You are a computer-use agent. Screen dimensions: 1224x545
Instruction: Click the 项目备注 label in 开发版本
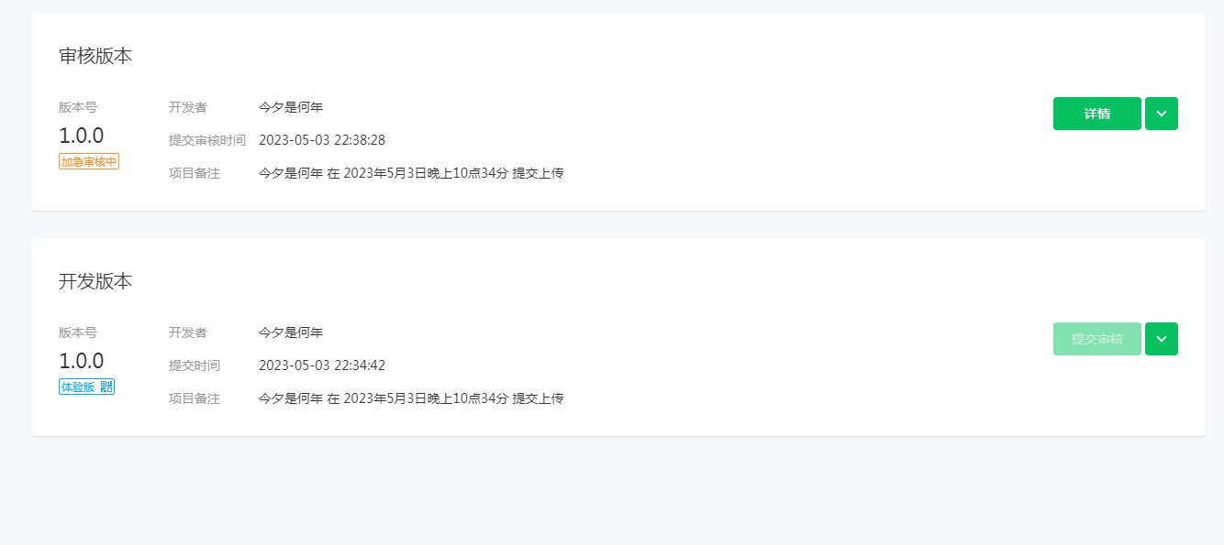[x=195, y=398]
